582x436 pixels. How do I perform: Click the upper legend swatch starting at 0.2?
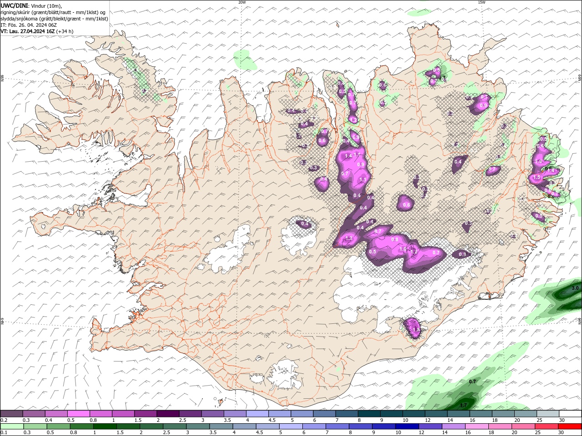click(11, 414)
